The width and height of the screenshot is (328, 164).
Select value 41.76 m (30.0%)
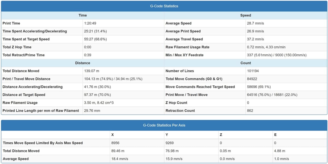(97, 87)
